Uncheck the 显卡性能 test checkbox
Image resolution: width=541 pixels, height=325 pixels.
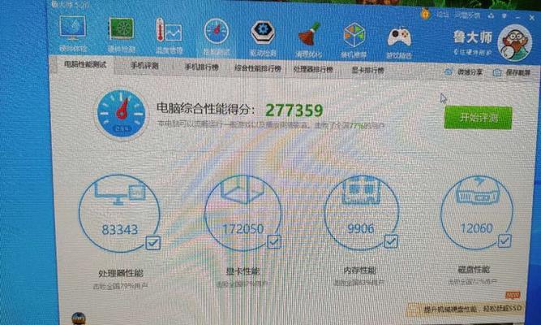pos(274,241)
